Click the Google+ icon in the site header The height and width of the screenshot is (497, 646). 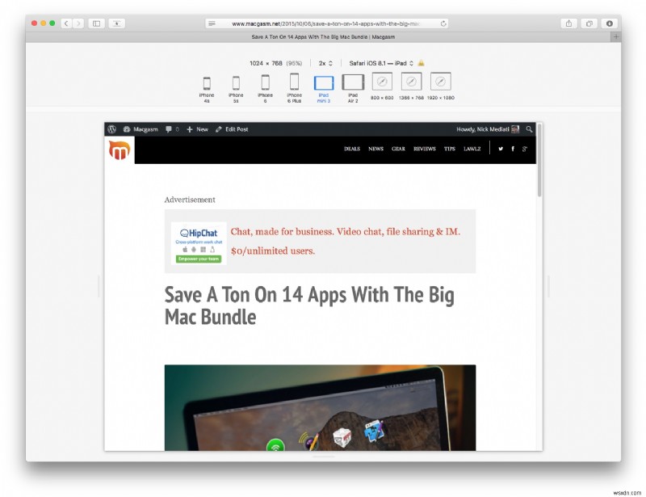[523, 150]
